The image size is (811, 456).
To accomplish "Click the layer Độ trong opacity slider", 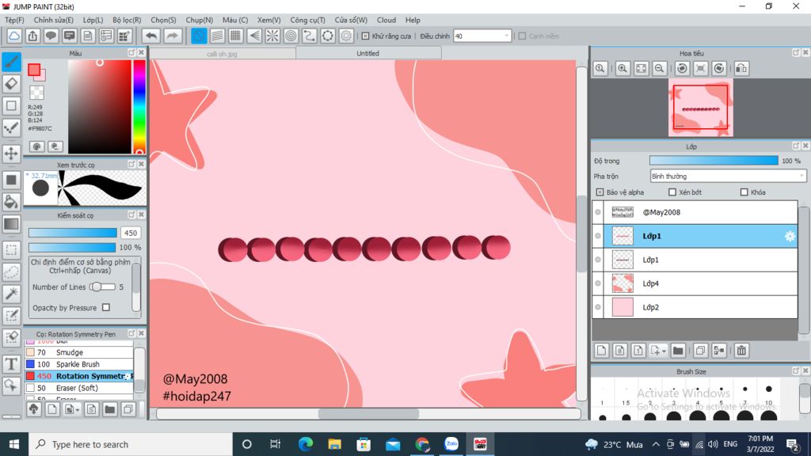I will click(x=714, y=161).
